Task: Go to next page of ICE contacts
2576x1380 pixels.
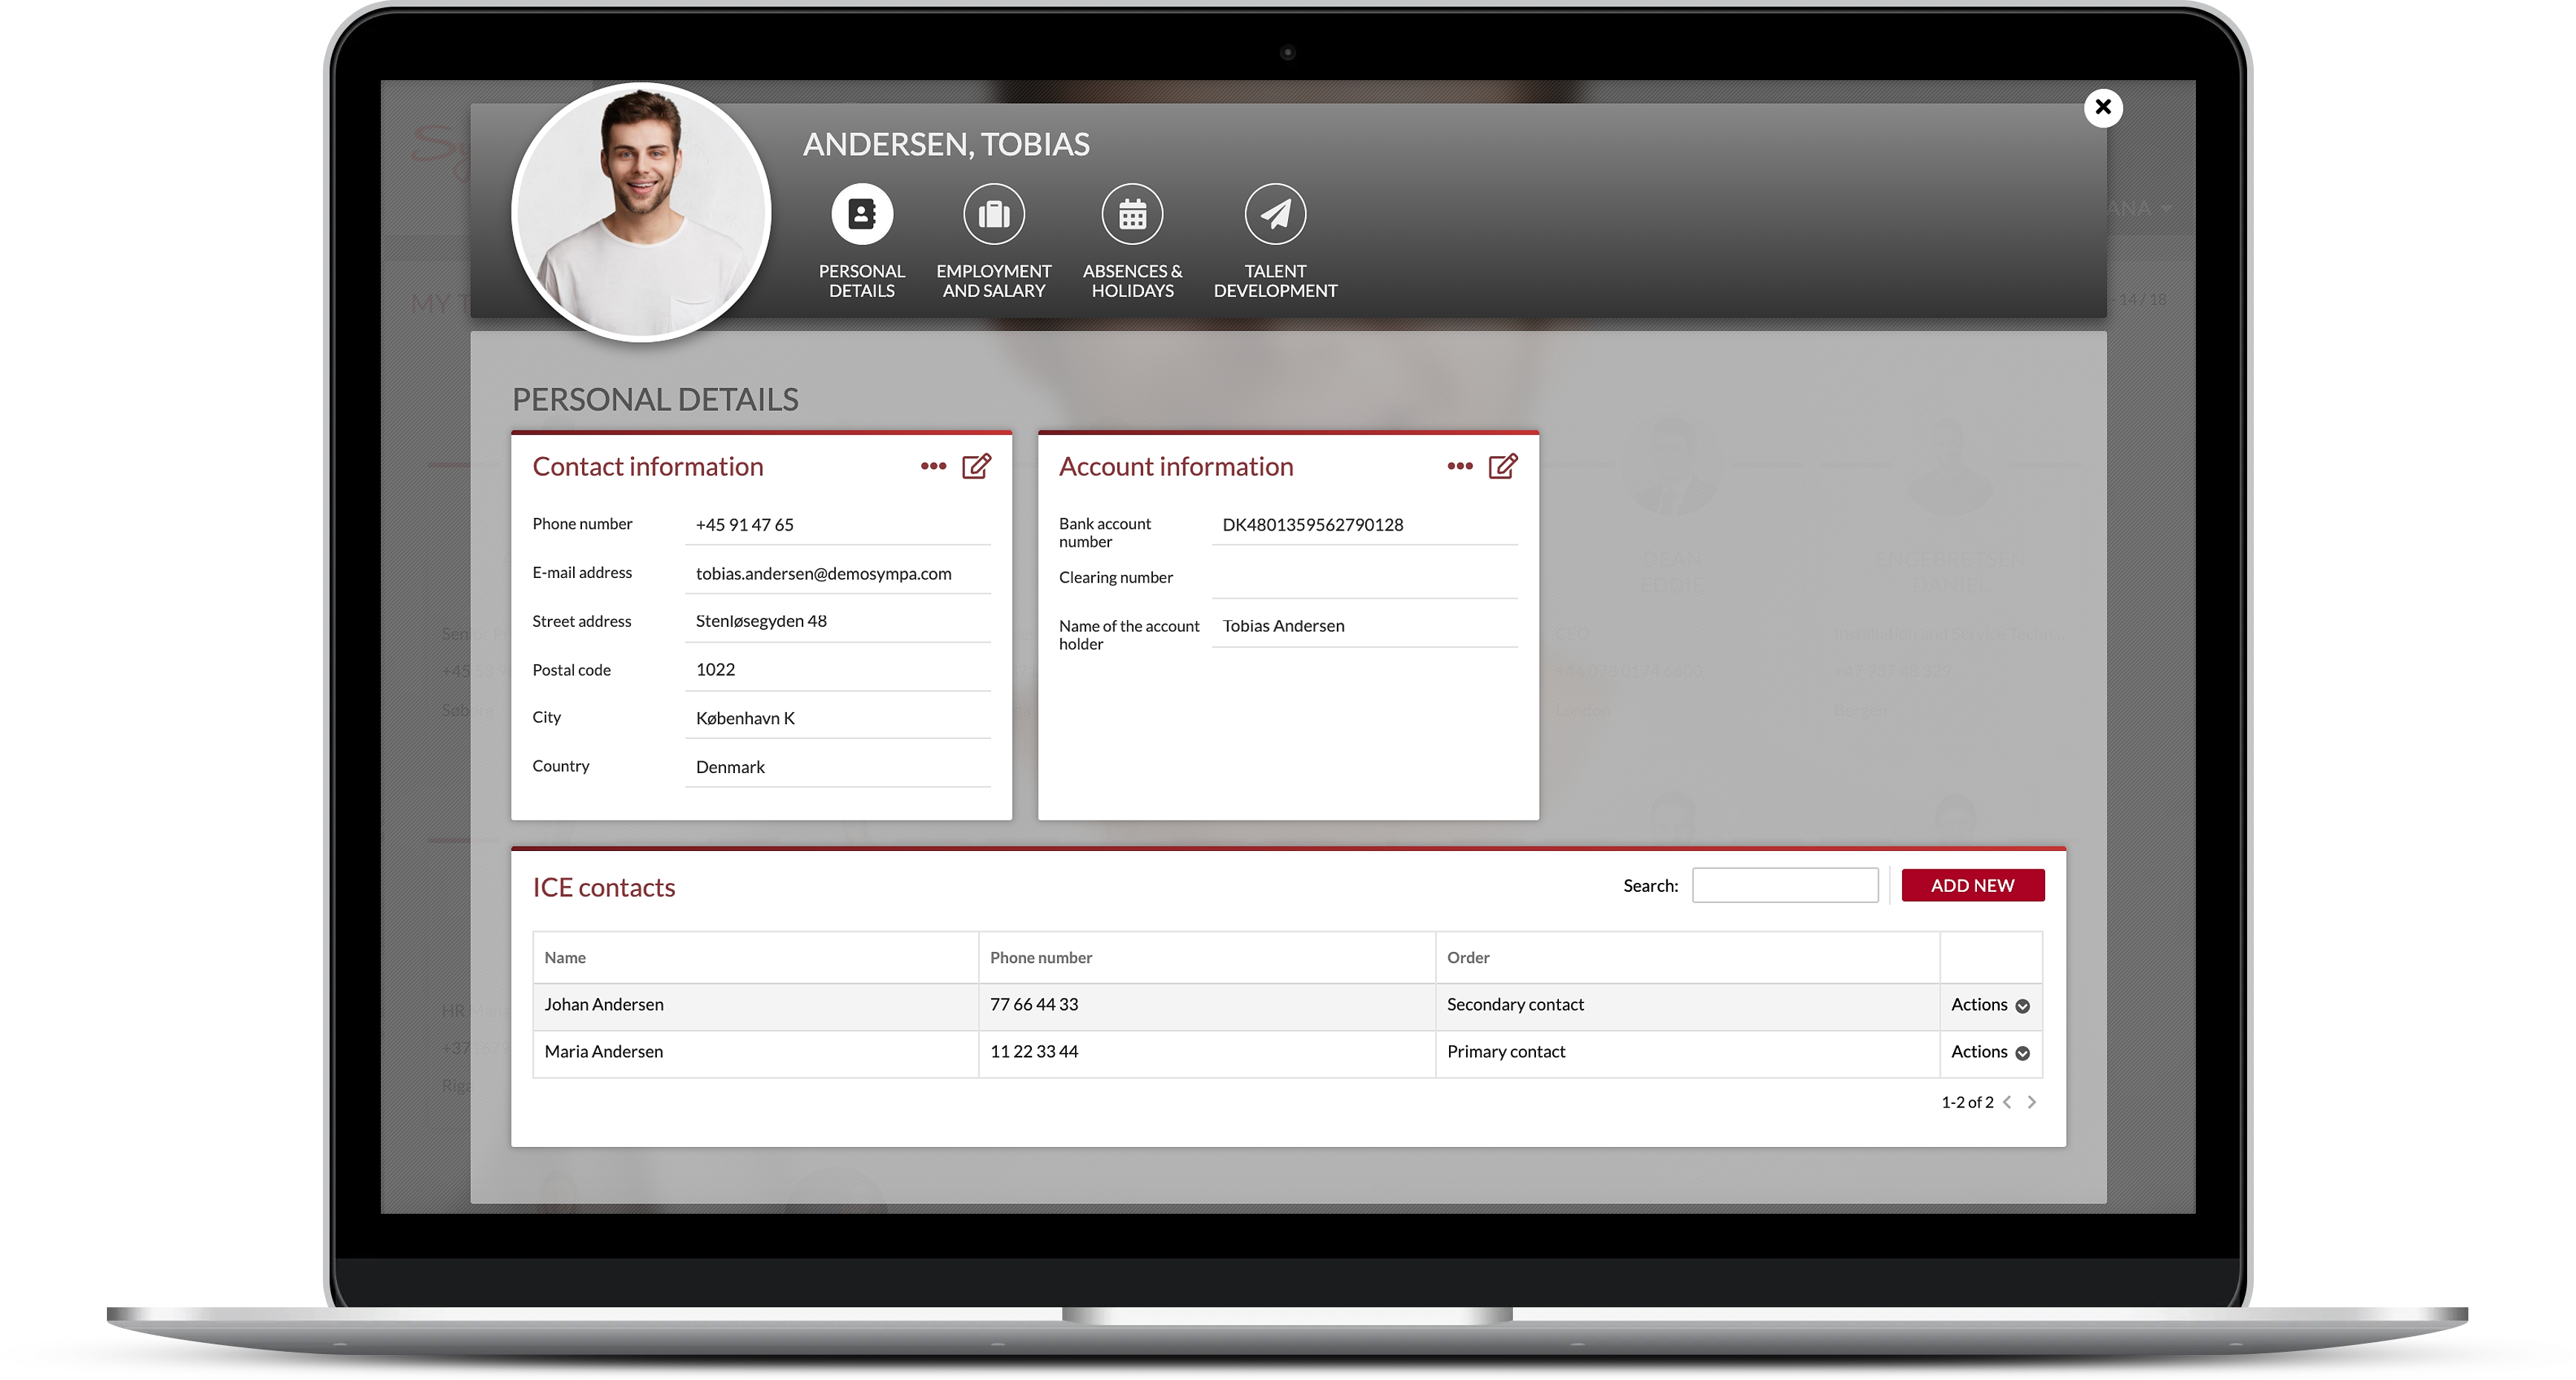Action: tap(2032, 1103)
